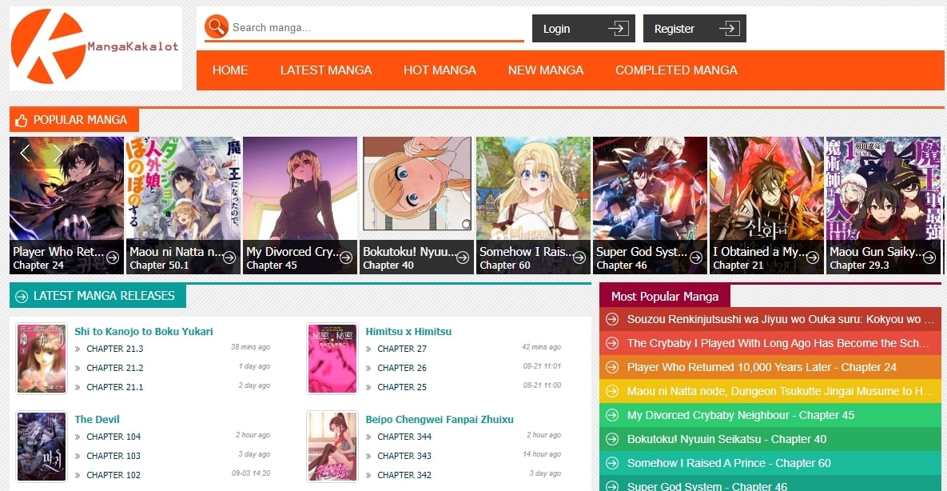The width and height of the screenshot is (947, 491).
Task: Open Somehow I Rais... Chapter 60 carousel card
Action: point(533,206)
